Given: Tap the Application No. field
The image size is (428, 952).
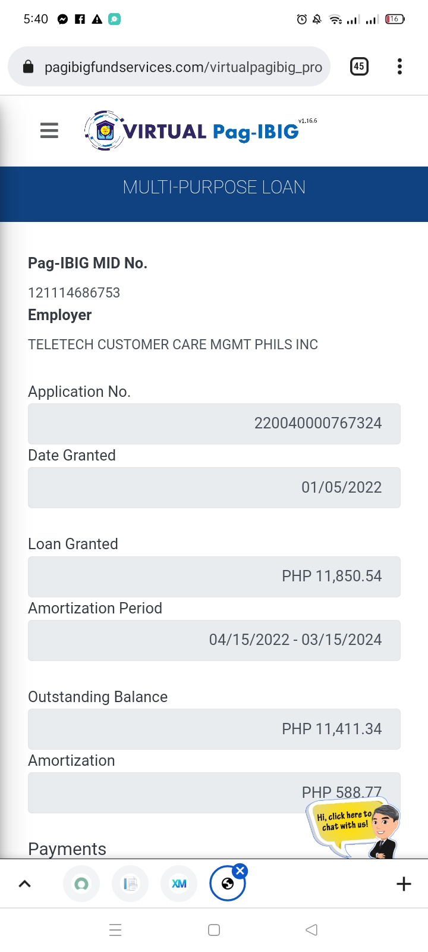Looking at the screenshot, I should (214, 424).
